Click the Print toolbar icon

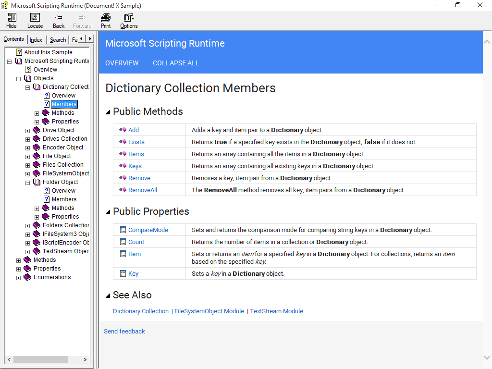[106, 18]
